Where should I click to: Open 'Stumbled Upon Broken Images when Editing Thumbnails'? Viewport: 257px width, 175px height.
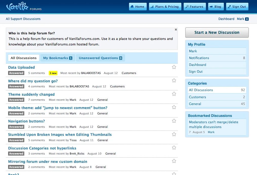pyautogui.click(x=60, y=135)
